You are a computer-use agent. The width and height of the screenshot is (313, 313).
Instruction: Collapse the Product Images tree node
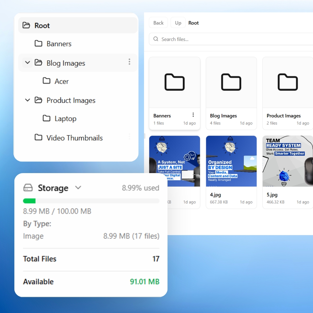pyautogui.click(x=28, y=100)
